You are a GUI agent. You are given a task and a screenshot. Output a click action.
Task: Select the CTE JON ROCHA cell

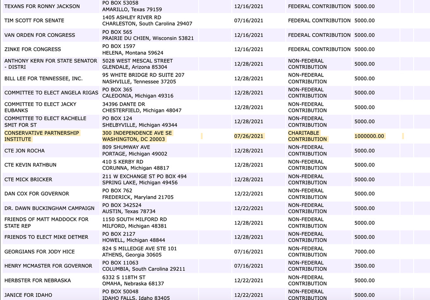25,151
